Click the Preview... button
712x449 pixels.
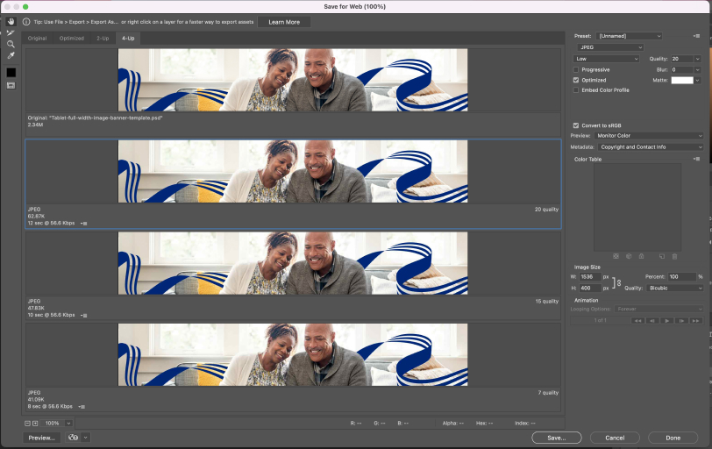click(x=41, y=438)
